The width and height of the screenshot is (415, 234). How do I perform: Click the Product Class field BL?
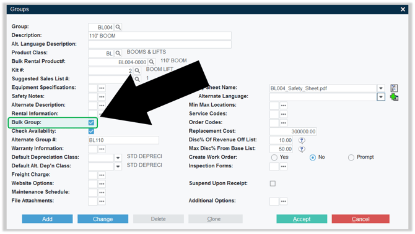(101, 53)
